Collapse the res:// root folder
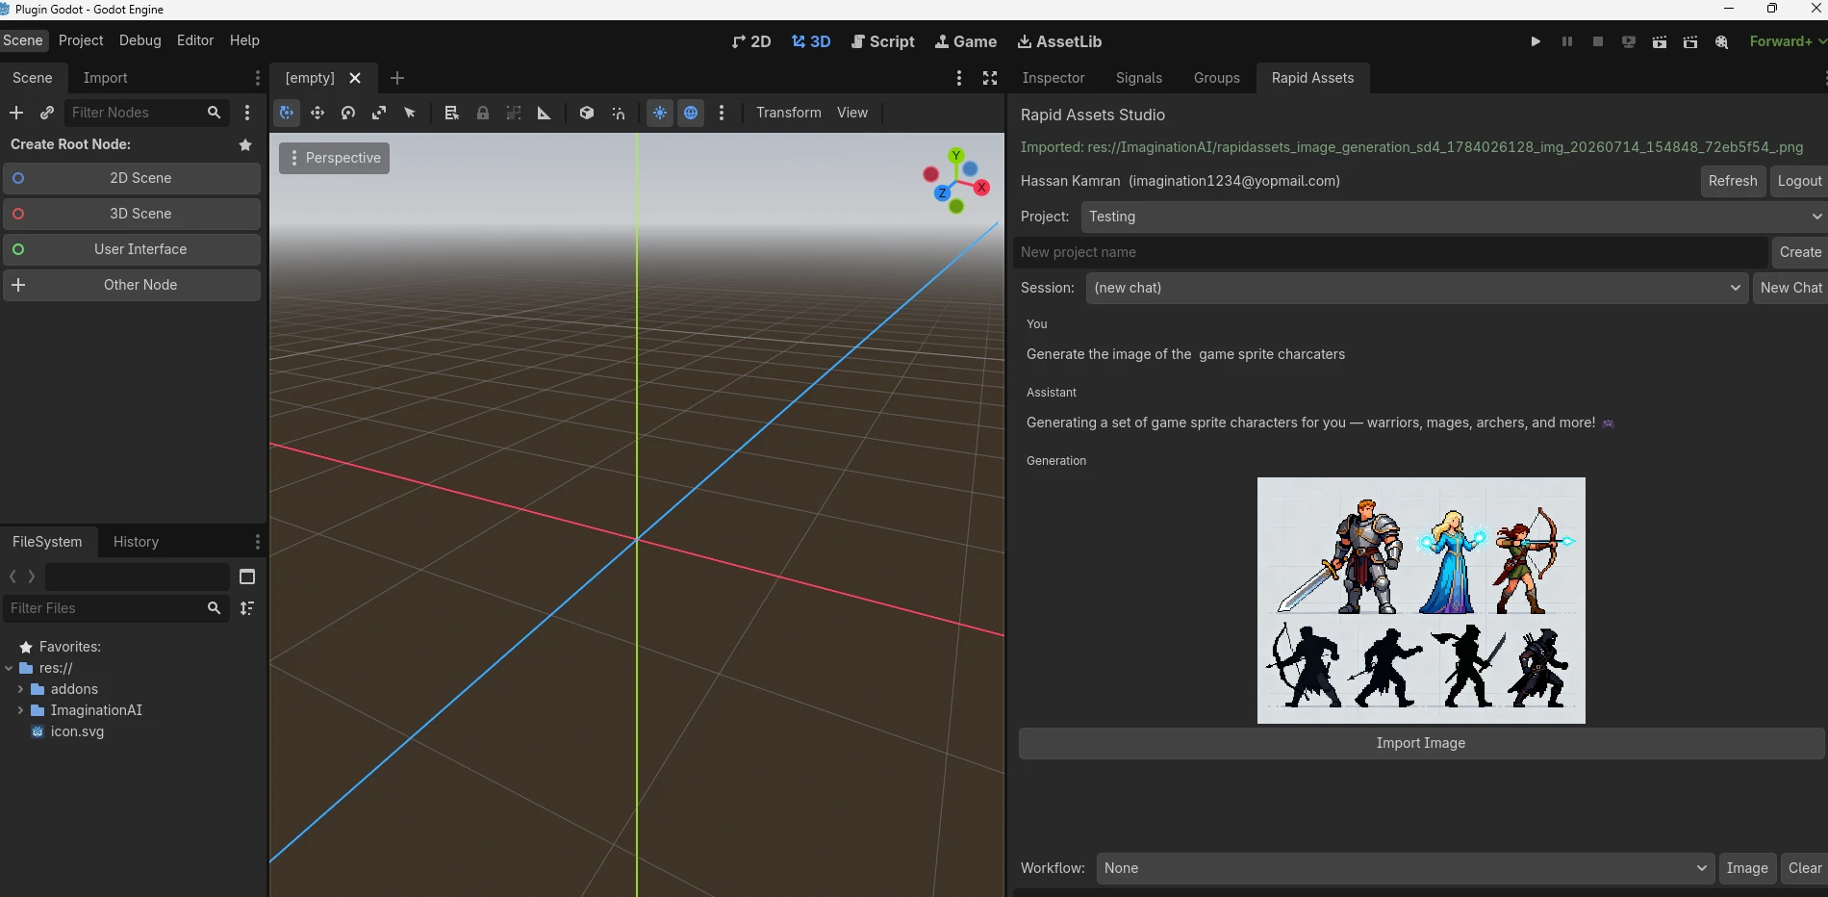The image size is (1828, 897). (x=9, y=668)
